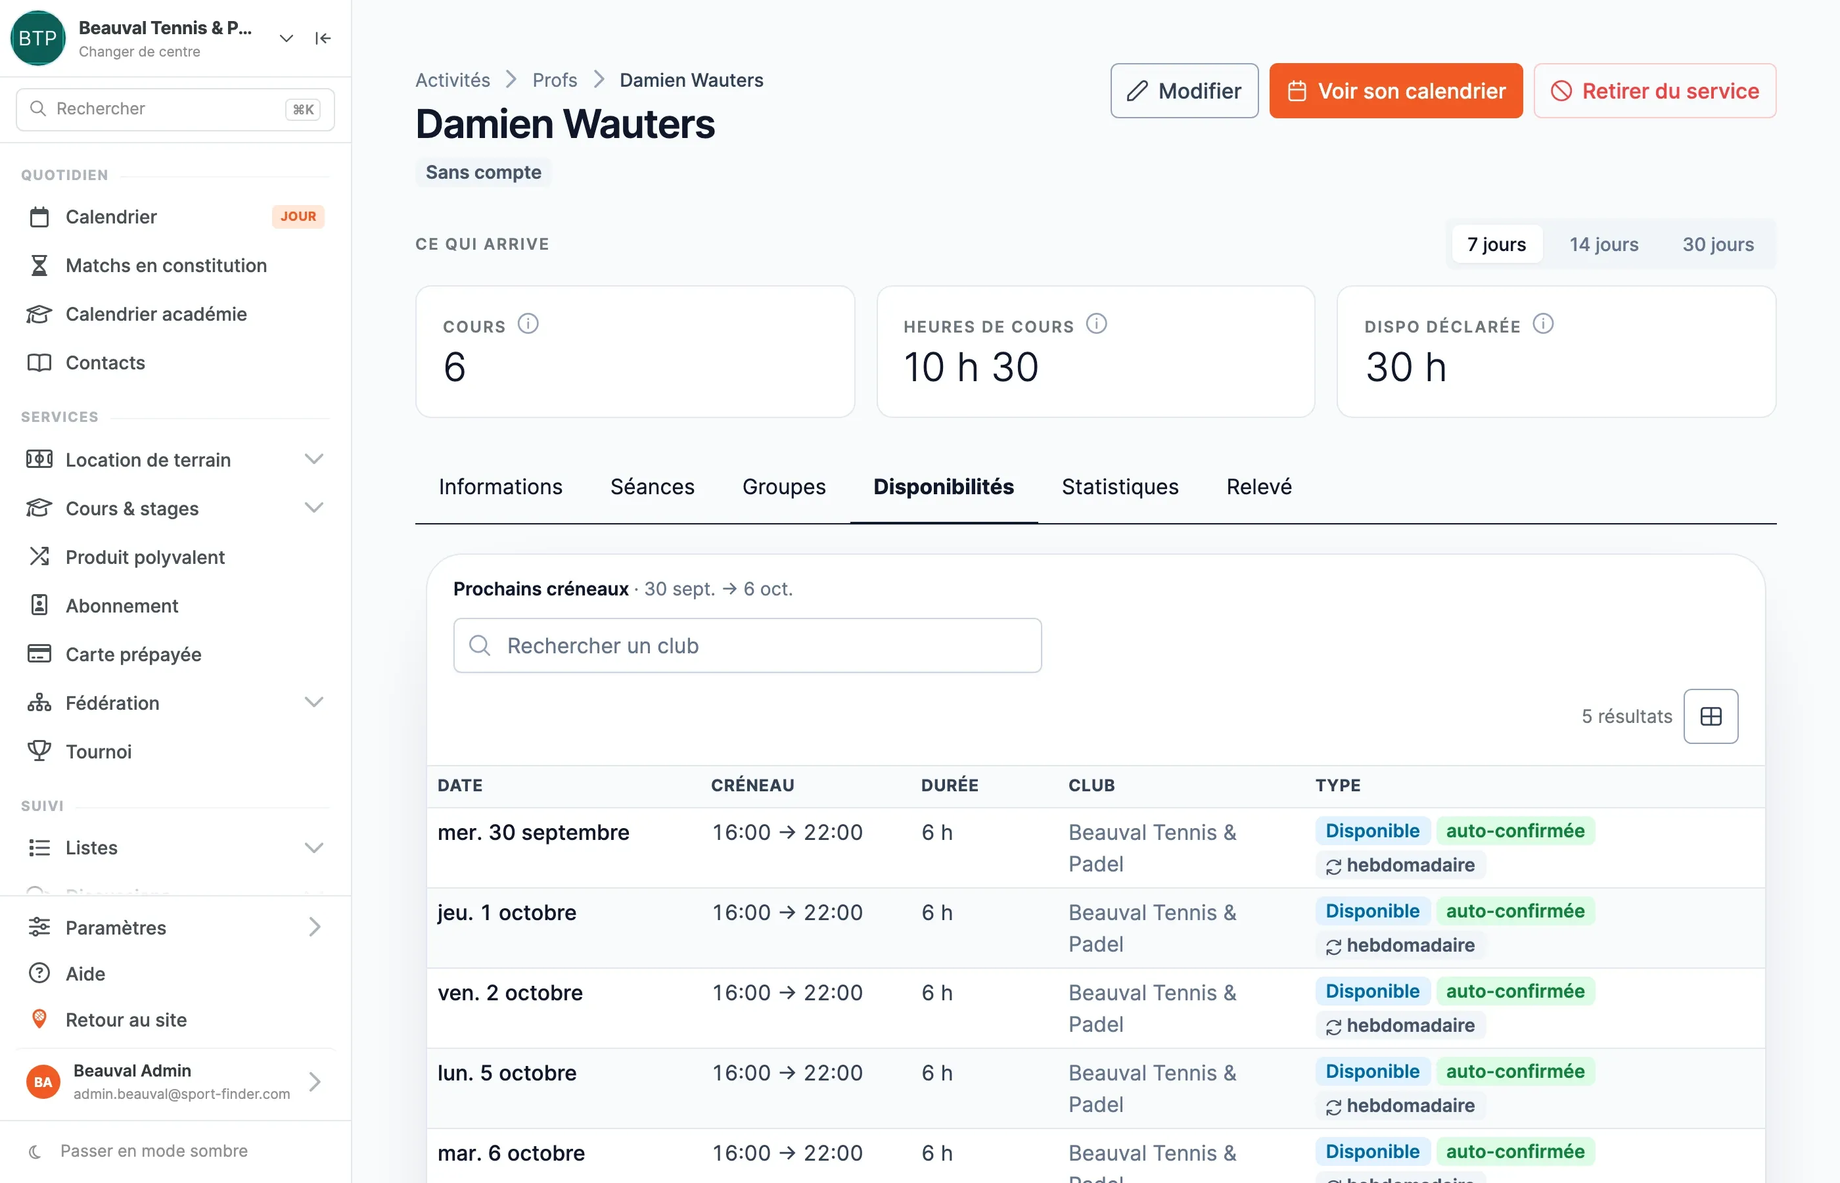
Task: Expand Cours & stages submenu
Action: (x=314, y=508)
